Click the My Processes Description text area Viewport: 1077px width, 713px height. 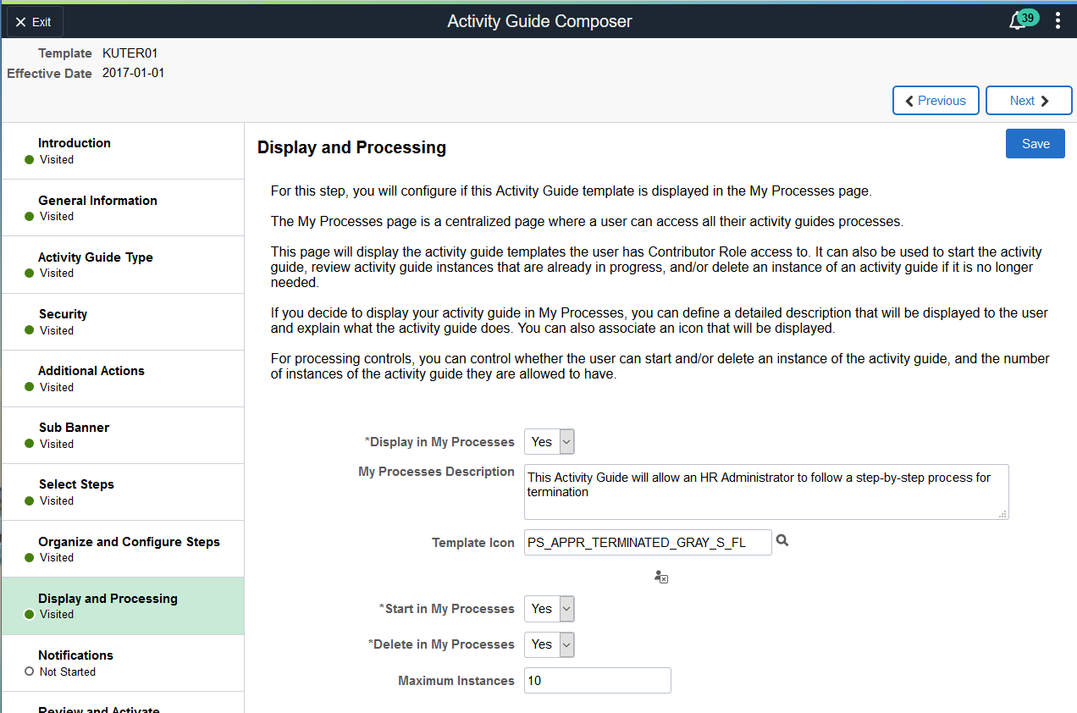coord(766,492)
